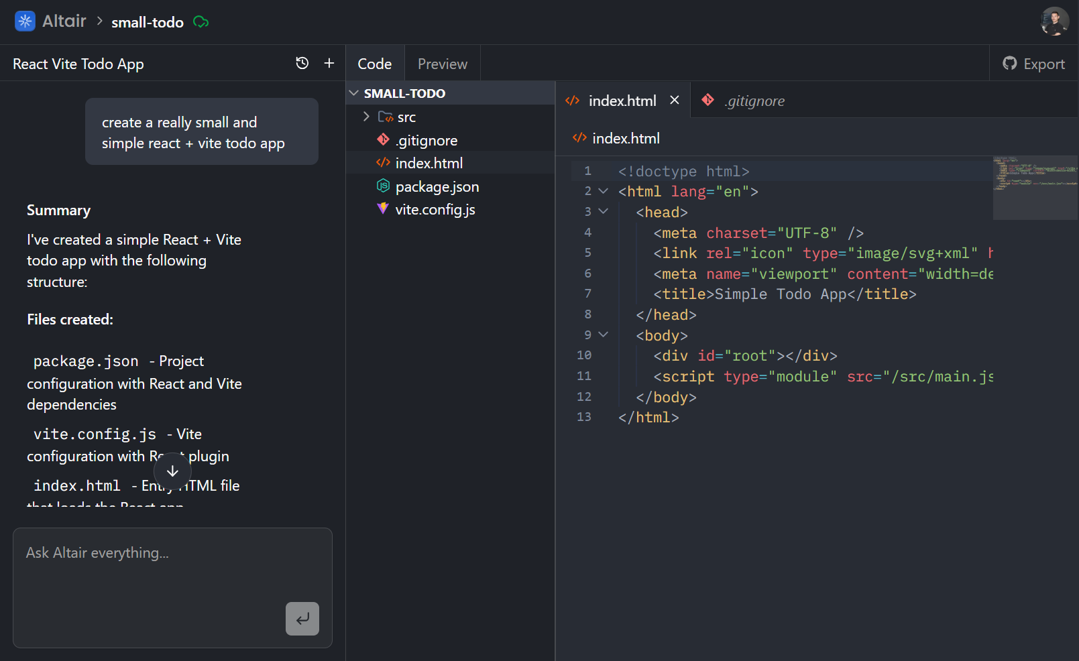
Task: Open package.json in the file tree
Action: (x=437, y=186)
